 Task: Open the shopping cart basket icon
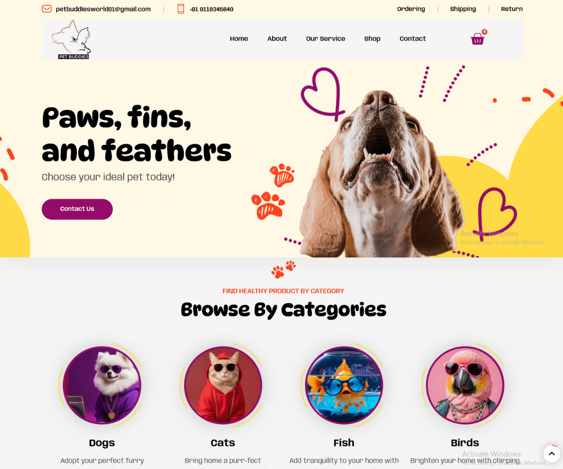(x=477, y=39)
